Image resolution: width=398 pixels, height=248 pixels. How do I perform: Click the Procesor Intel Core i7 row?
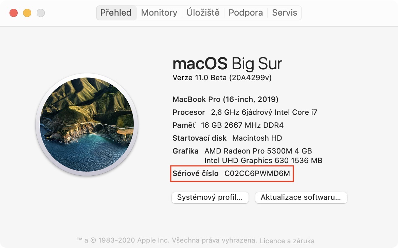click(245, 112)
